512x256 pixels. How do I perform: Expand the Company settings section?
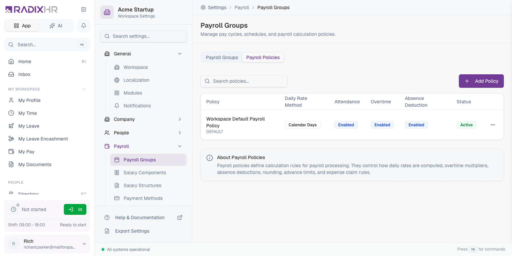(x=180, y=119)
